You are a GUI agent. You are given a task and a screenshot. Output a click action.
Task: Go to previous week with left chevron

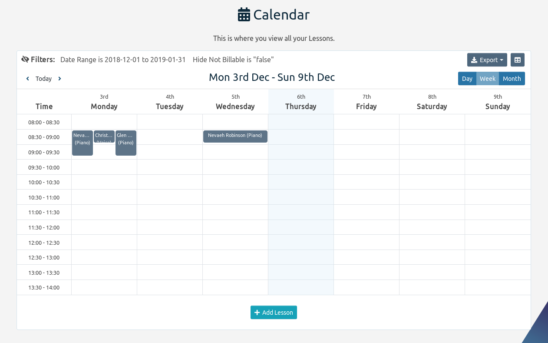[x=28, y=79]
